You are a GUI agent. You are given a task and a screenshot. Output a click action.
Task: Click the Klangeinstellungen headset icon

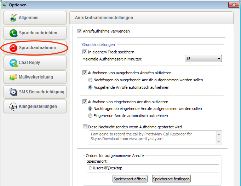(x=14, y=106)
